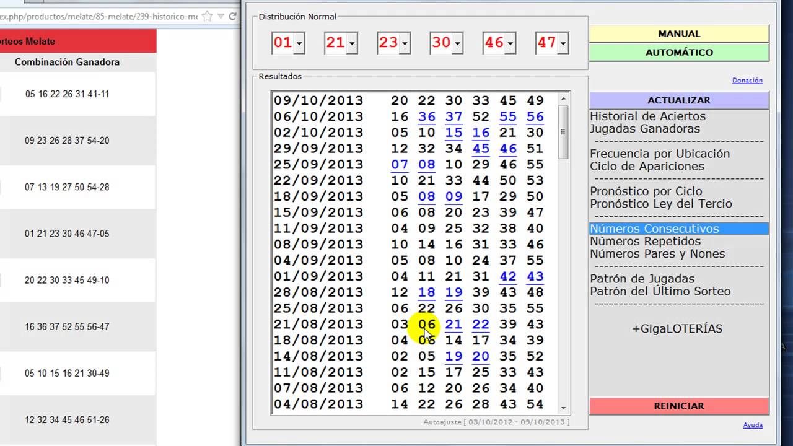Click the AUTOMÁTICO button
This screenshot has width=793, height=446.
pos(679,52)
